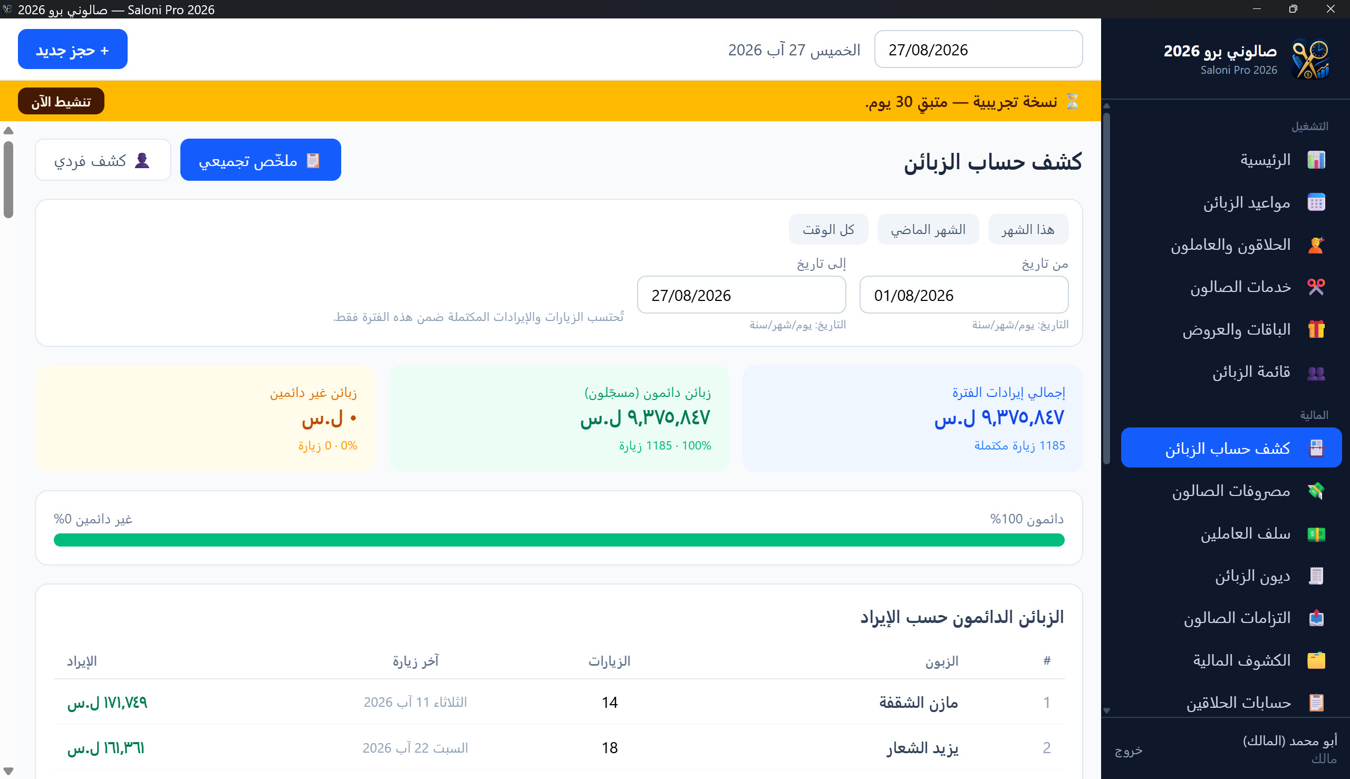Open مصروفات الصالون menu item
The height and width of the screenshot is (779, 1350).
click(x=1231, y=491)
